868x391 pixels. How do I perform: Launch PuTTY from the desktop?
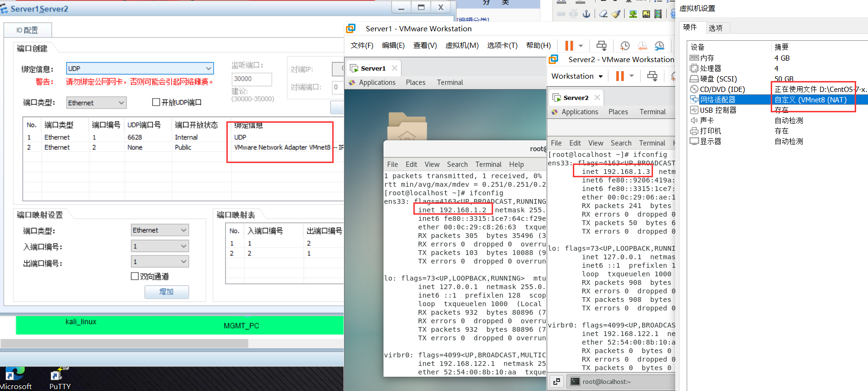click(60, 379)
